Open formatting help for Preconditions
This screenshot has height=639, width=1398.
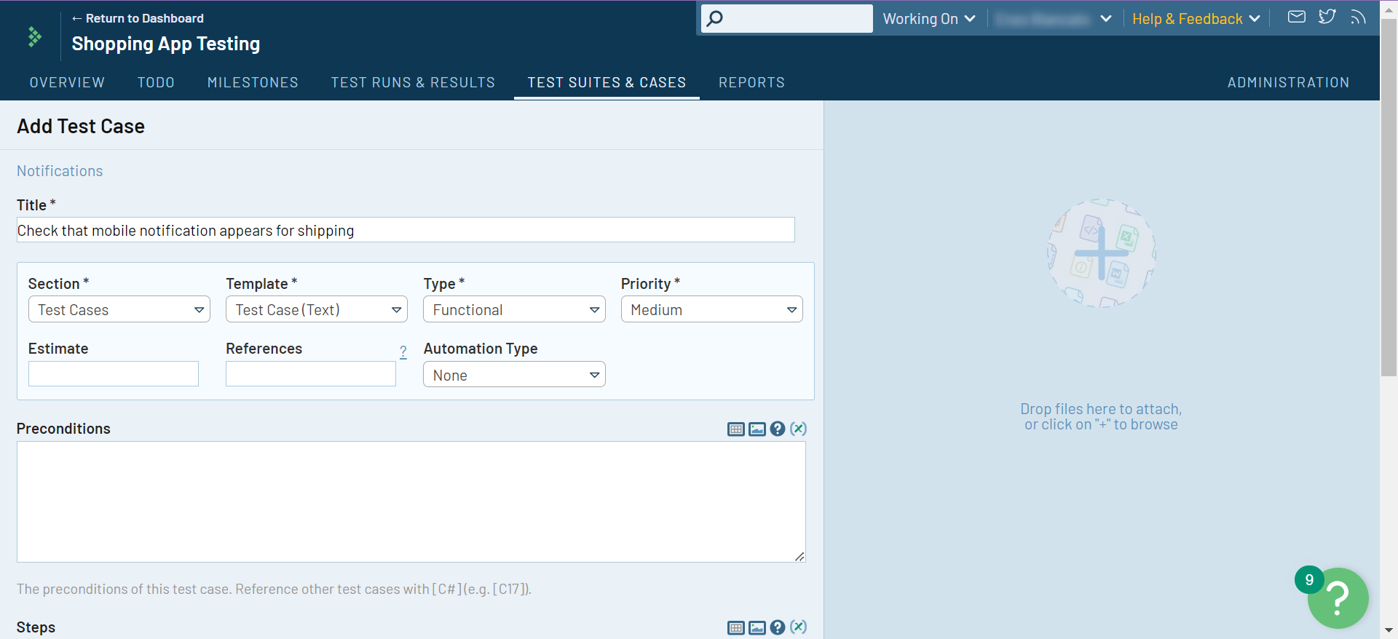point(778,429)
